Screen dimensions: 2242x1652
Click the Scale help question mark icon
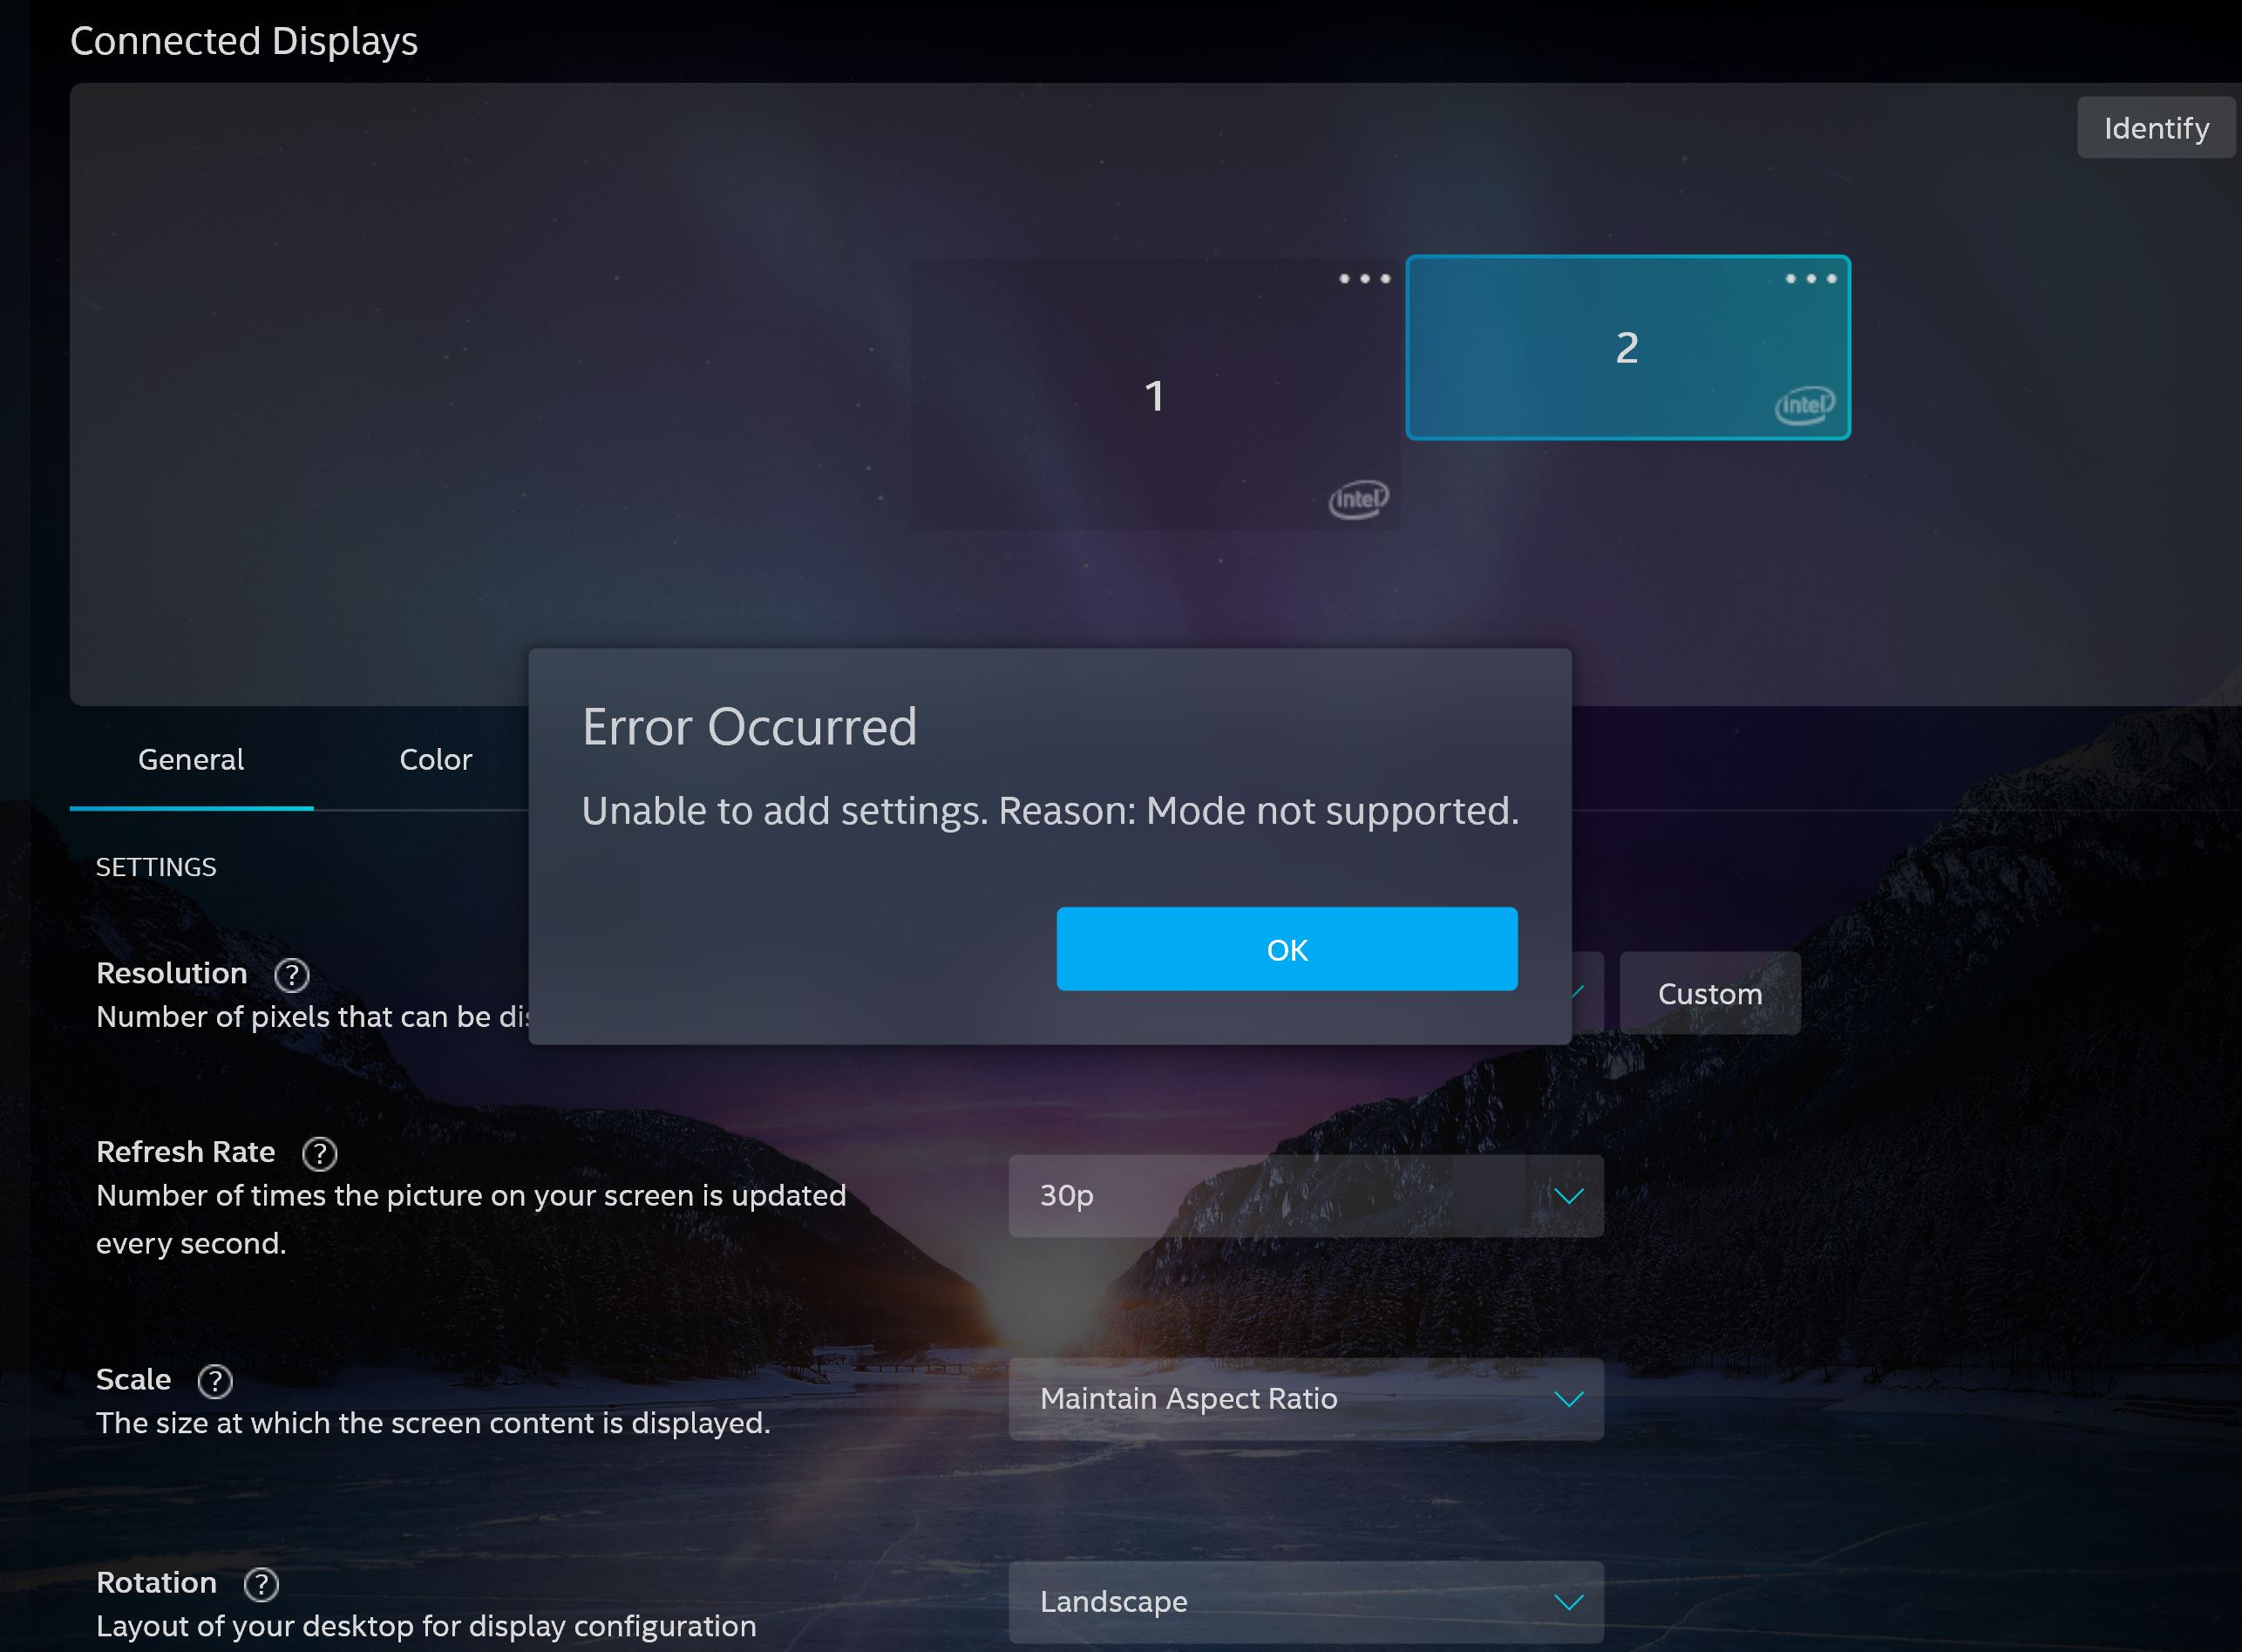coord(215,1382)
